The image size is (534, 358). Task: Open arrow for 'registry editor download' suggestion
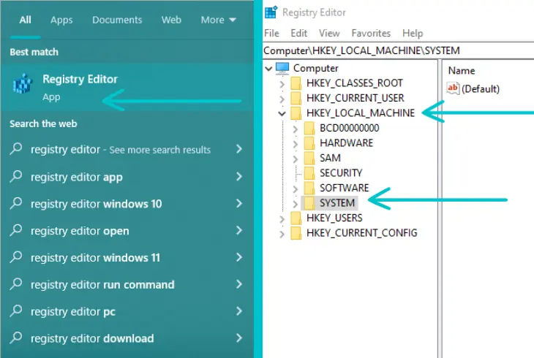pyautogui.click(x=239, y=338)
